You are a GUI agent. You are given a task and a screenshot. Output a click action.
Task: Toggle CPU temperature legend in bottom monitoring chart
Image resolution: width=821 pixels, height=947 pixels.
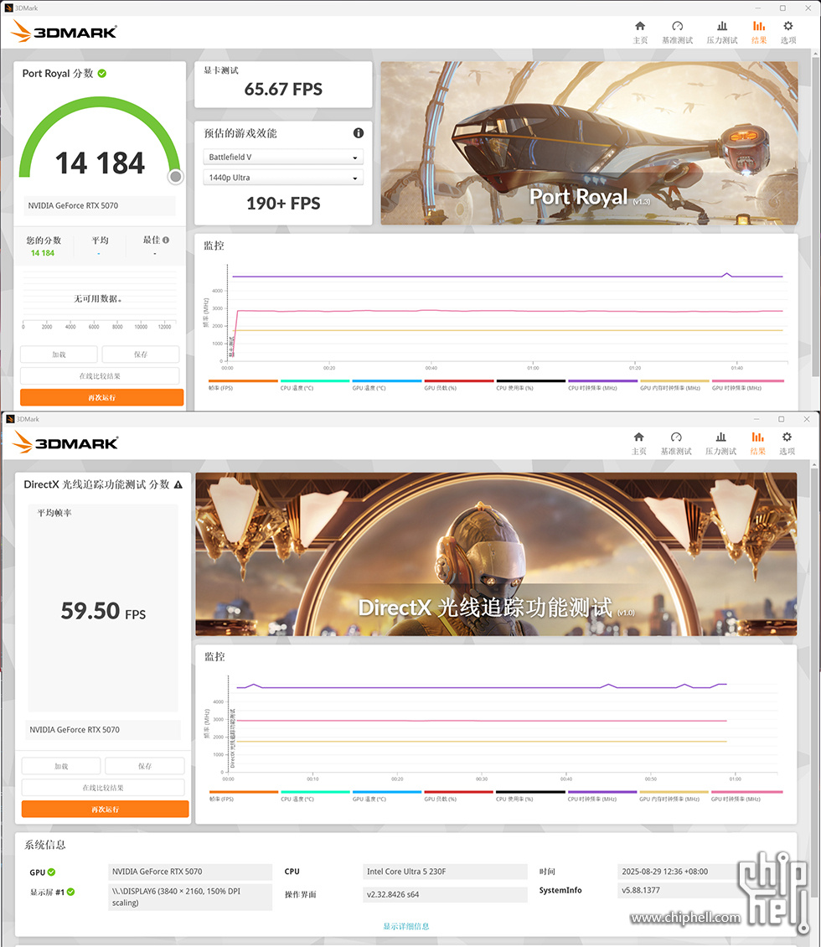pos(315,795)
